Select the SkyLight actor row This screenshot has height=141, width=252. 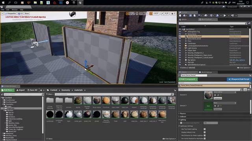click(214, 62)
